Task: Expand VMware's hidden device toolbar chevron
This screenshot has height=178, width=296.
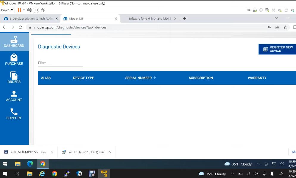Action: point(249,10)
